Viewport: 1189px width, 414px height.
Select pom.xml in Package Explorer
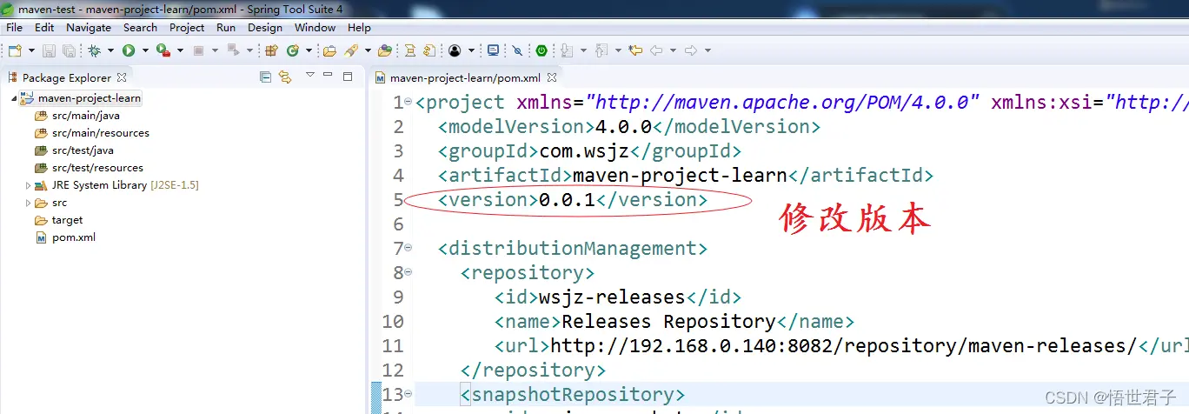73,237
